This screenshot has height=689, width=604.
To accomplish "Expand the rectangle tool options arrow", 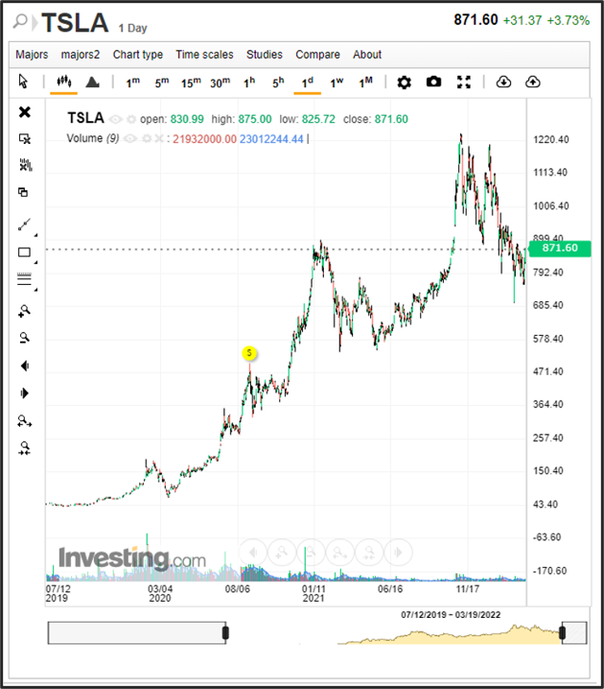I will pyautogui.click(x=35, y=262).
